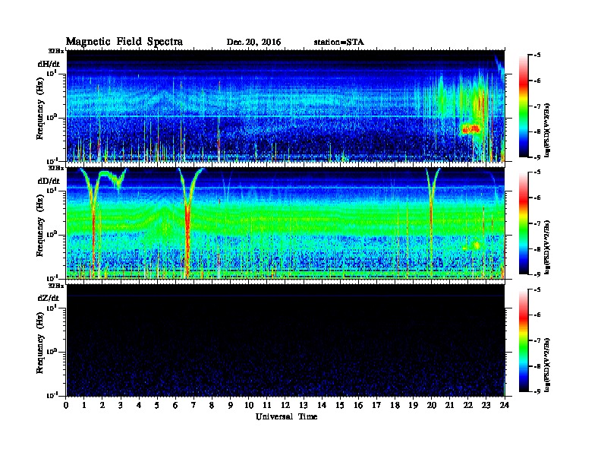Click hour tick label '15' on time axis
This screenshot has height=465, width=601.
[340, 406]
